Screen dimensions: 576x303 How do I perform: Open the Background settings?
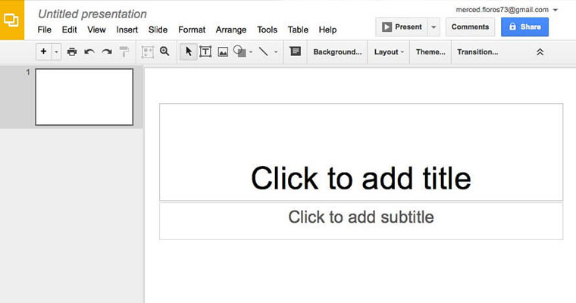point(337,52)
